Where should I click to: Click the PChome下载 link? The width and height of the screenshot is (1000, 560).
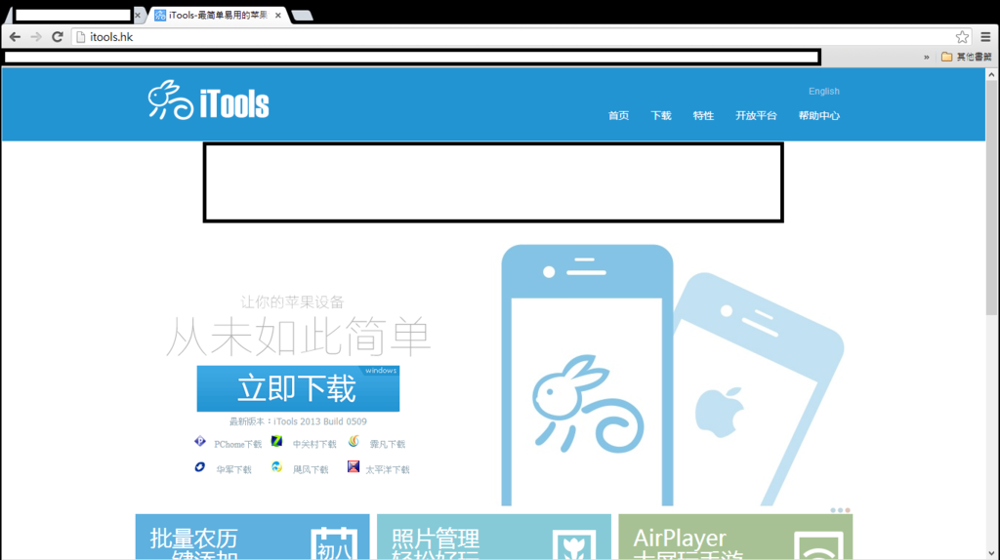point(238,444)
